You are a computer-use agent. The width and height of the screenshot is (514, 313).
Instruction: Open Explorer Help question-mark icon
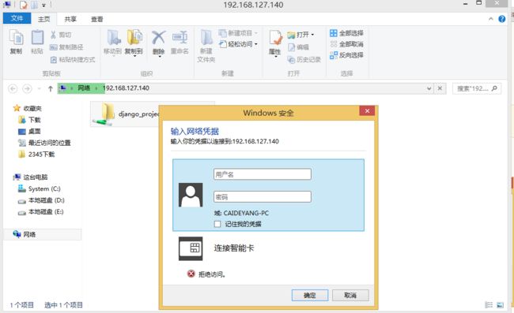coord(502,19)
